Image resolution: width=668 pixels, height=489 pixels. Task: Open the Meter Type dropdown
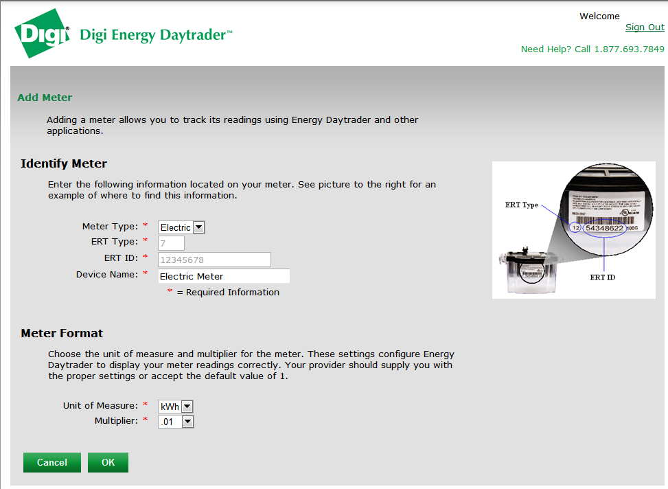[181, 227]
